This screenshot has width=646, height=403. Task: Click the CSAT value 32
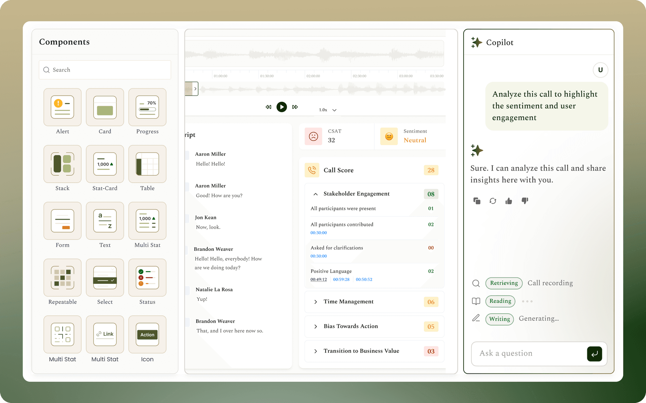(x=331, y=140)
